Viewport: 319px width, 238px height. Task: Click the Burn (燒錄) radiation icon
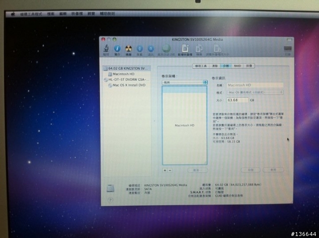click(129, 49)
